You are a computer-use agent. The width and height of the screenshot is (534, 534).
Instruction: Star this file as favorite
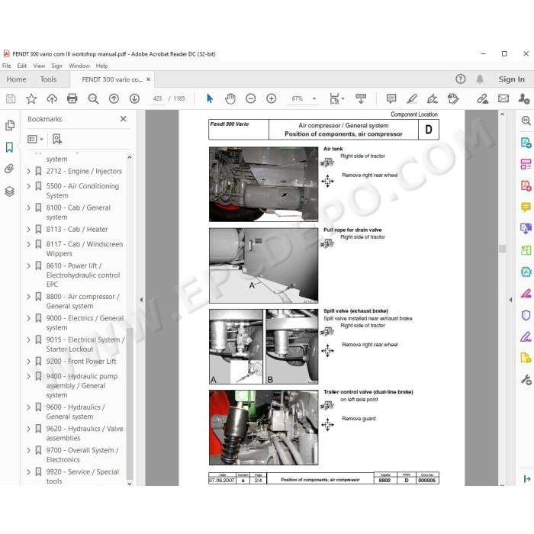click(x=31, y=98)
